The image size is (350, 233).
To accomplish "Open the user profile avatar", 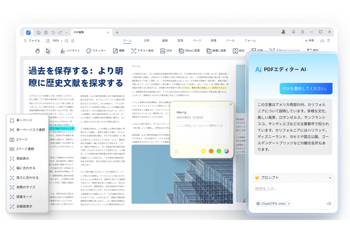I will click(283, 32).
